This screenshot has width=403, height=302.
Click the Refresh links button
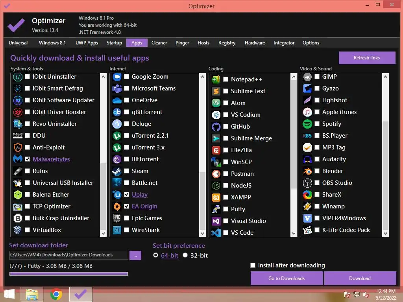pos(367,58)
